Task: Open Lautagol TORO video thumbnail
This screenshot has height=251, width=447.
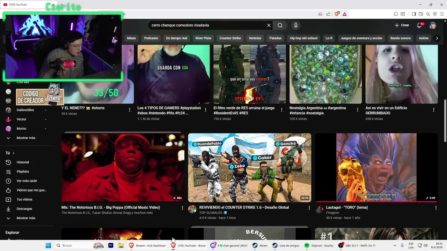Action: click(x=376, y=168)
